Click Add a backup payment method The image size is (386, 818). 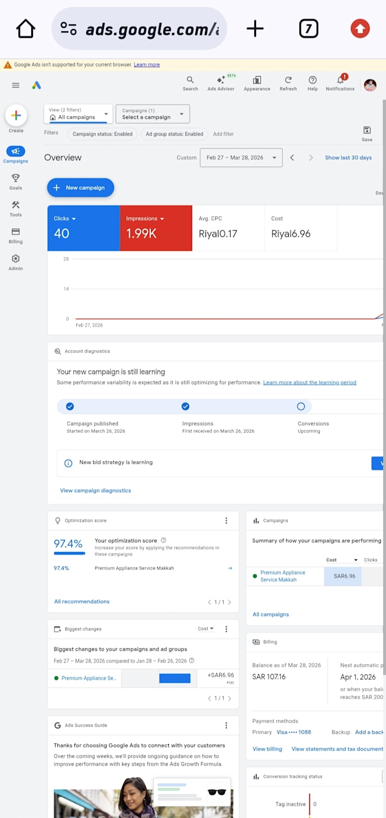tap(370, 732)
